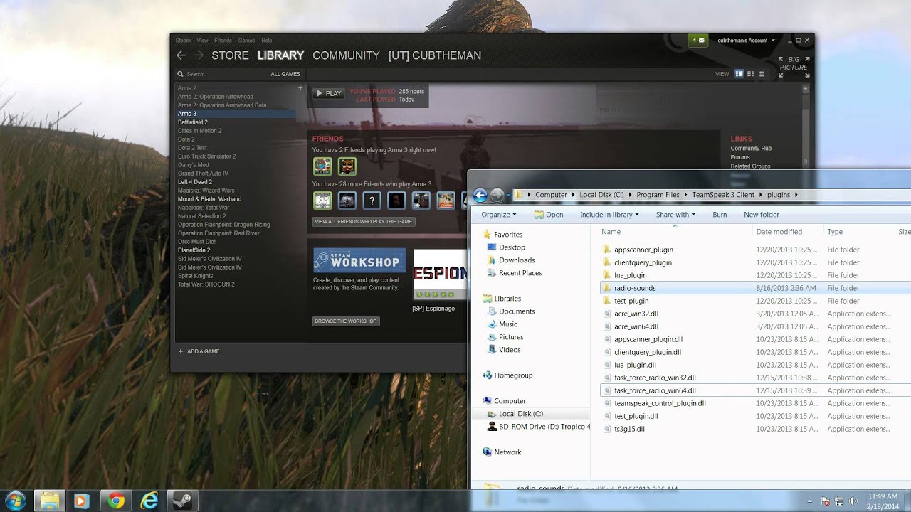Select the list view icon in Steam
Screen dimensions: 911x512
point(751,74)
